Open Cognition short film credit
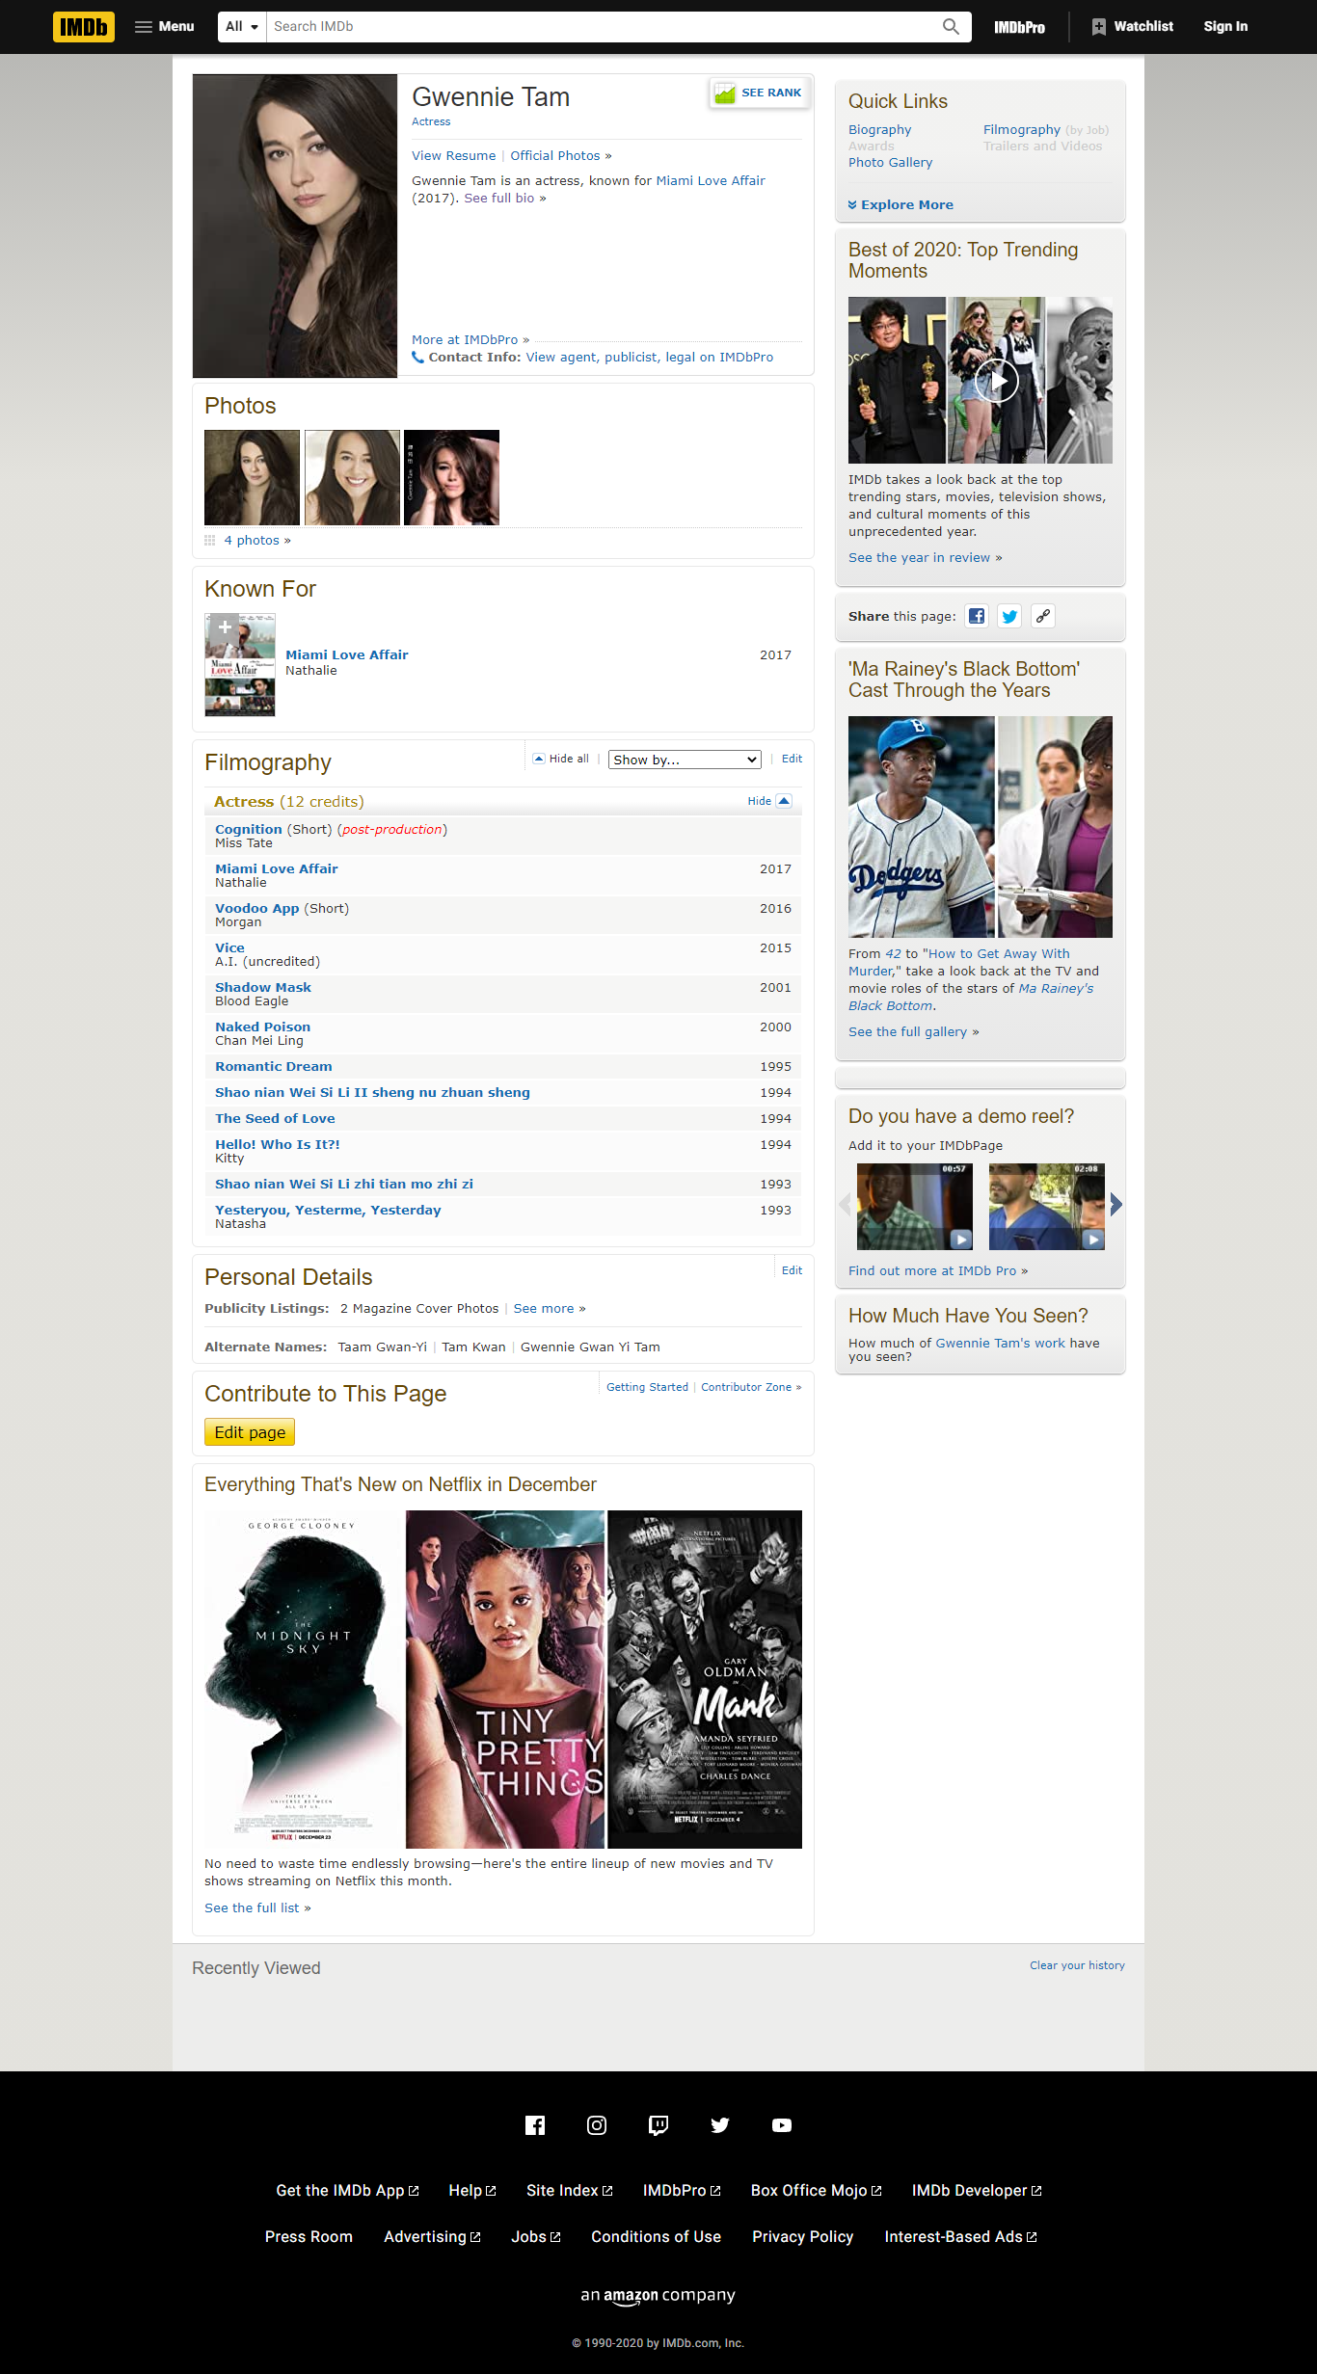This screenshot has height=2374, width=1317. [x=248, y=829]
